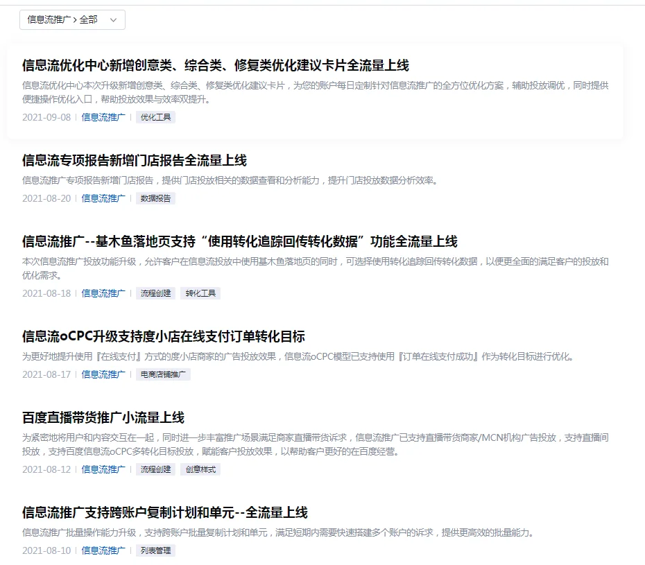Click the date 2021-08-18
Viewport: 645px width, 565px height.
46,293
